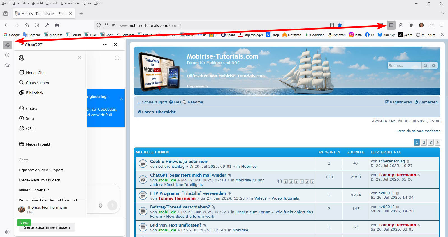Go to page 2 of forum topics

[424, 142]
